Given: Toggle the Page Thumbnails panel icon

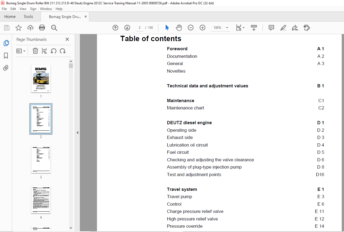Looking at the screenshot, I should [6, 43].
